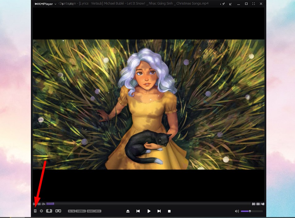295x218 pixels.
Task: Switch to compact mode with the arrow icon
Action: (230, 4)
